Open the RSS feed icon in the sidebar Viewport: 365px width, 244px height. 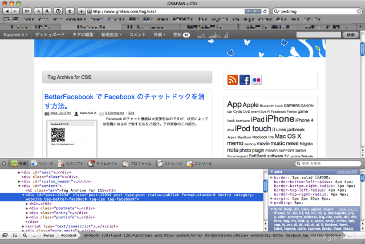tap(233, 80)
